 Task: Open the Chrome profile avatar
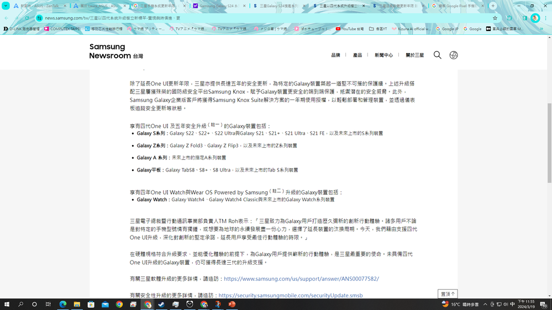pyautogui.click(x=535, y=18)
